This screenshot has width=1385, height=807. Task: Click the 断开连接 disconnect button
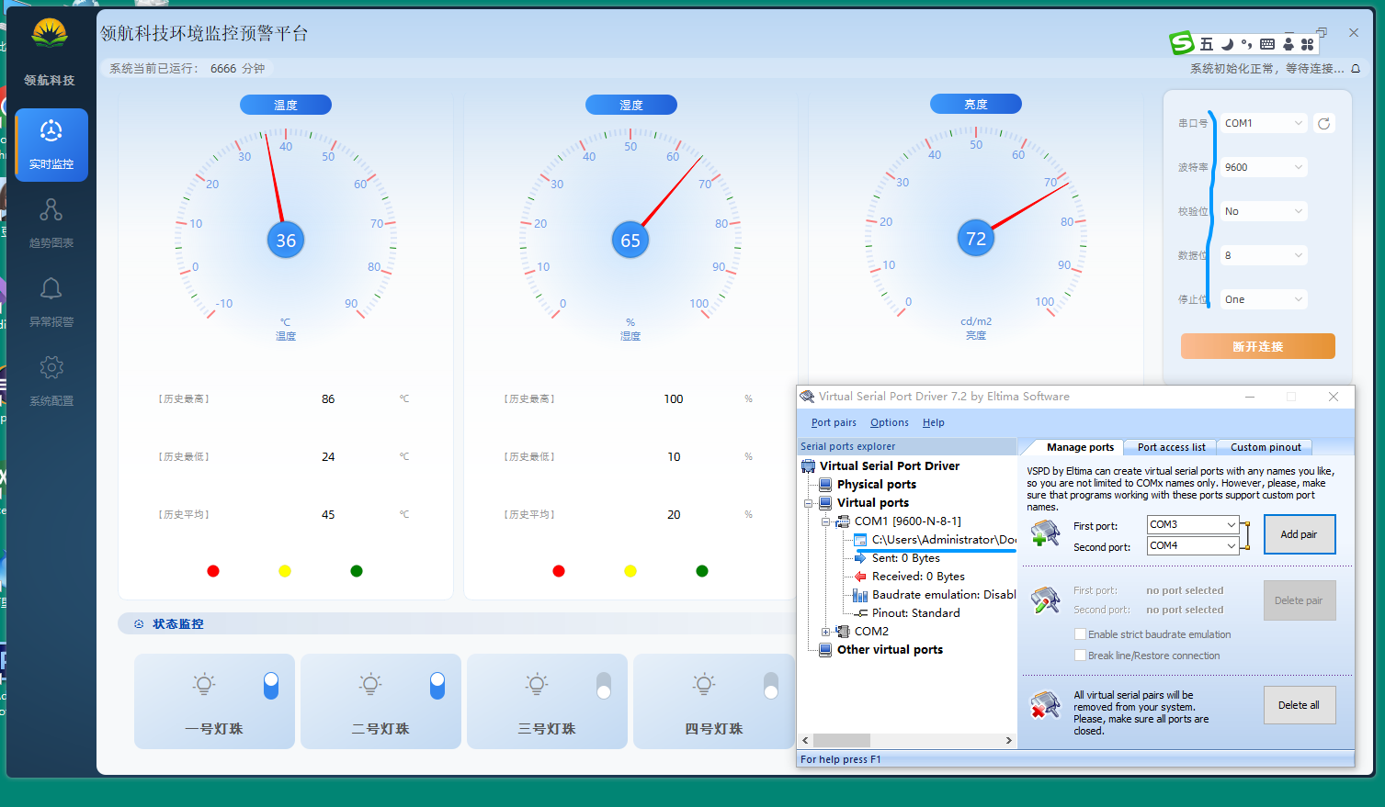pyautogui.click(x=1257, y=346)
